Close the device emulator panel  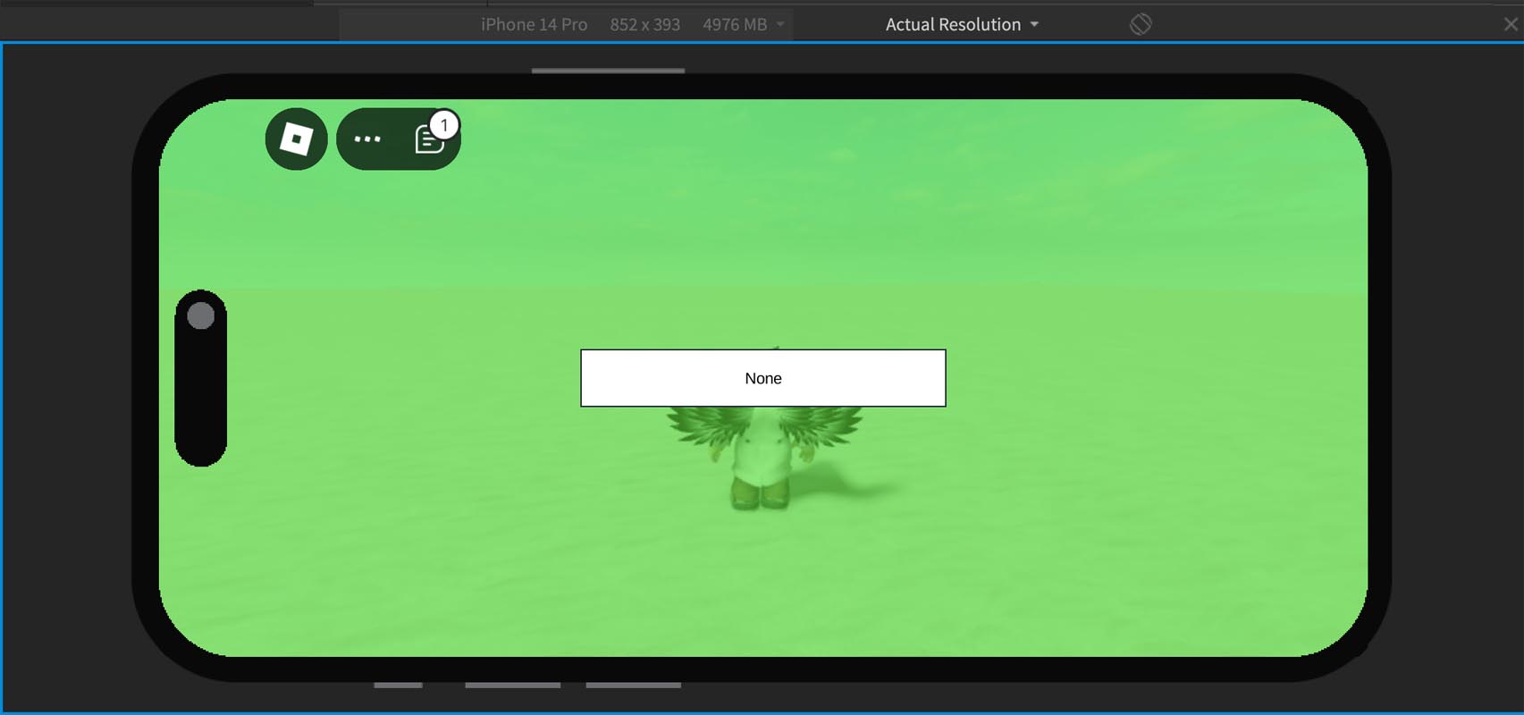click(x=1511, y=24)
